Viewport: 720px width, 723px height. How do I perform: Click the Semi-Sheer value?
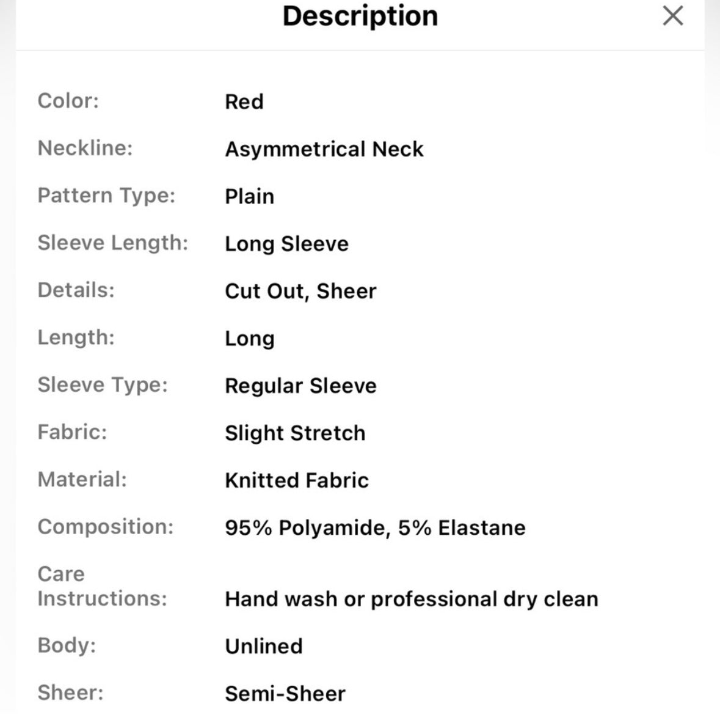point(285,694)
